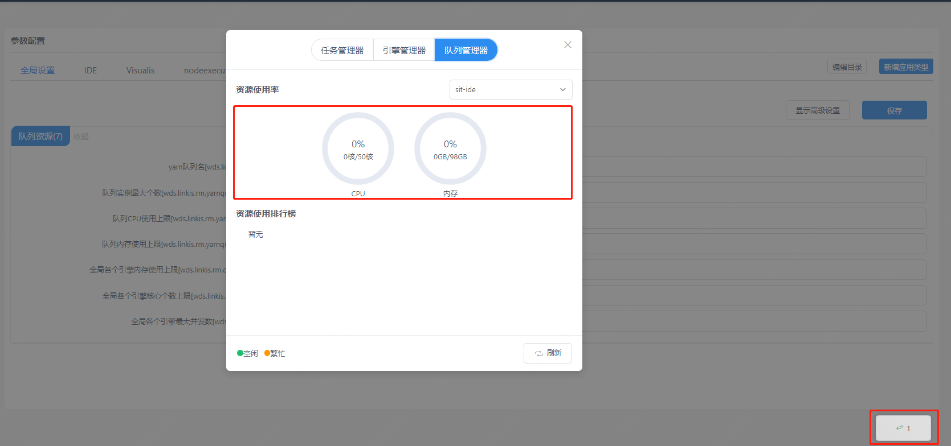Focus the yarn队列名 input field
The height and width of the screenshot is (446, 951).
point(752,167)
